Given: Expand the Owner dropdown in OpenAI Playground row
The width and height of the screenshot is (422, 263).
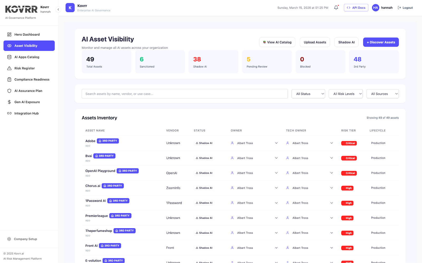Looking at the screenshot, I should point(276,173).
